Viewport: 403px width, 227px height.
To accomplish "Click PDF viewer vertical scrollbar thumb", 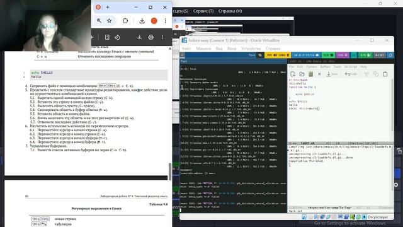I will click(169, 172).
